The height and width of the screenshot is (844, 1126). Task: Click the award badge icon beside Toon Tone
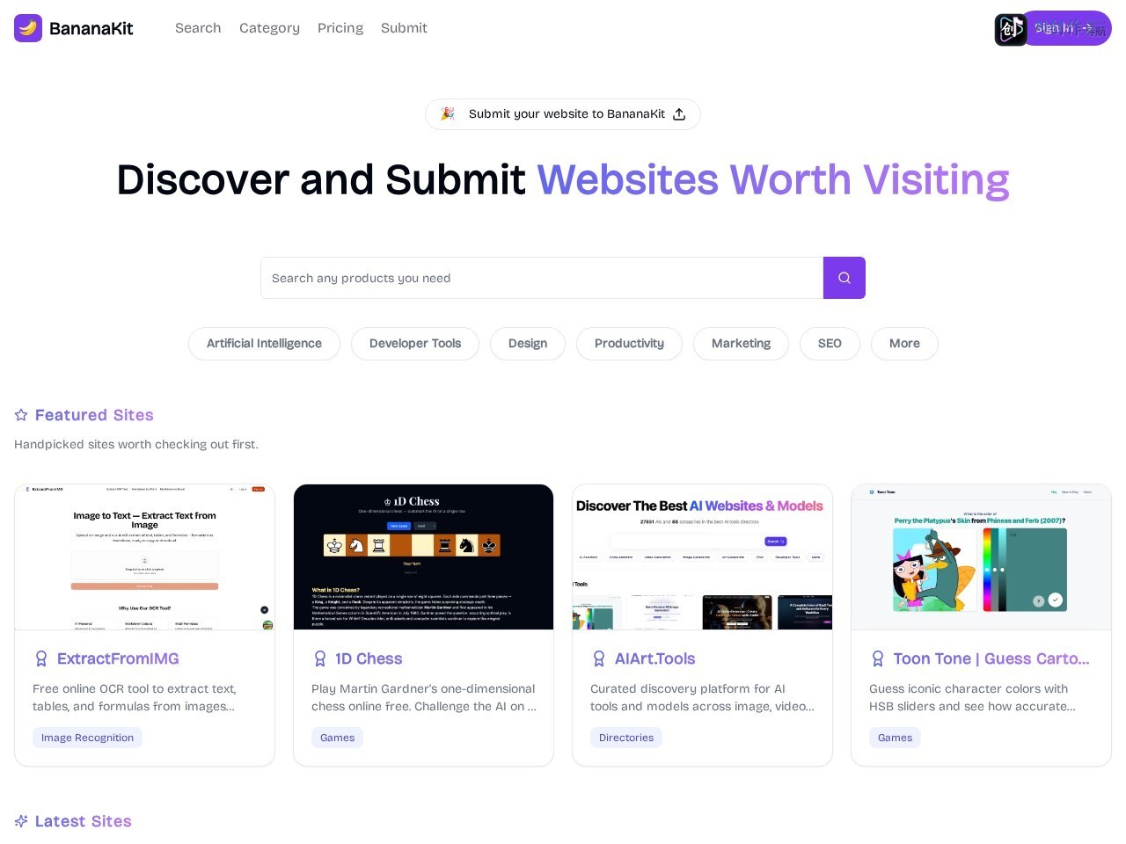(878, 658)
